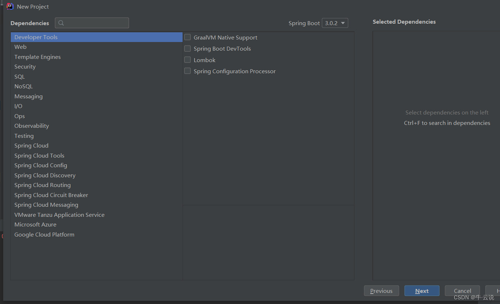Choose Spring Cloud Circuit Breaker category
This screenshot has height=304, width=500.
(x=97, y=195)
